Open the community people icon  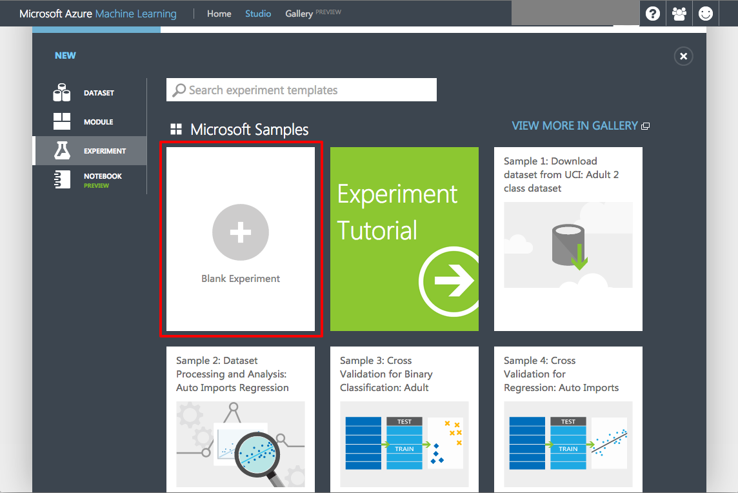click(679, 14)
